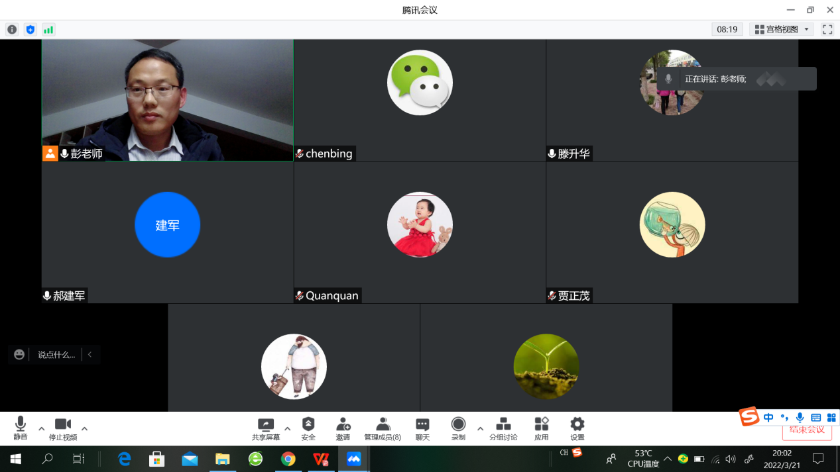The height and width of the screenshot is (472, 840).
Task: Click the mic icon beside 郝建军
Action: 47,296
